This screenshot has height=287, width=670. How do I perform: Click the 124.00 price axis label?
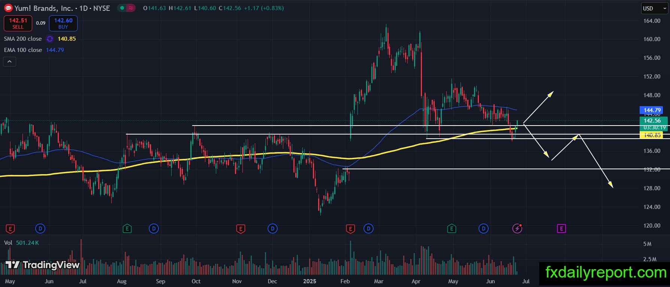[652, 207]
